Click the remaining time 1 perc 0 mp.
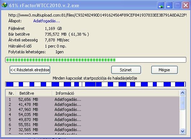This screenshot has width=191, height=139. tap(55, 46)
